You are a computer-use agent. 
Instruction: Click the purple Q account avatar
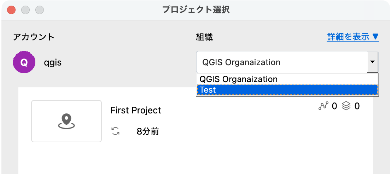pyautogui.click(x=24, y=62)
